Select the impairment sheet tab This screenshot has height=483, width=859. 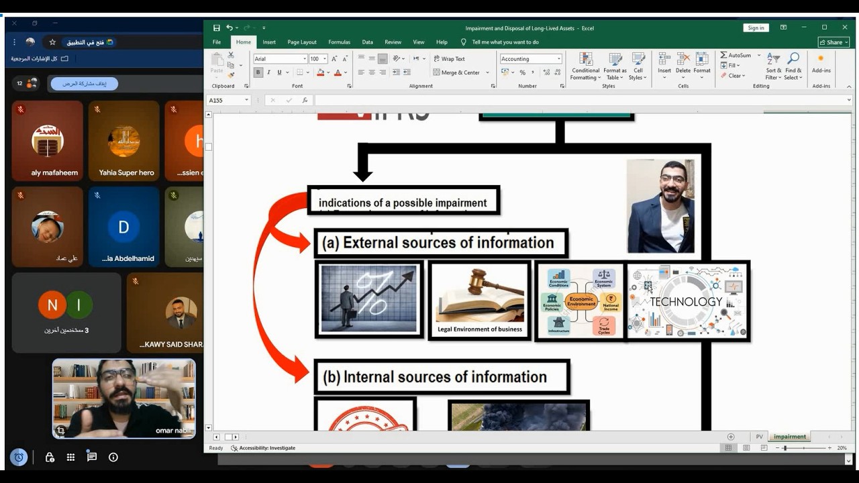pyautogui.click(x=790, y=437)
